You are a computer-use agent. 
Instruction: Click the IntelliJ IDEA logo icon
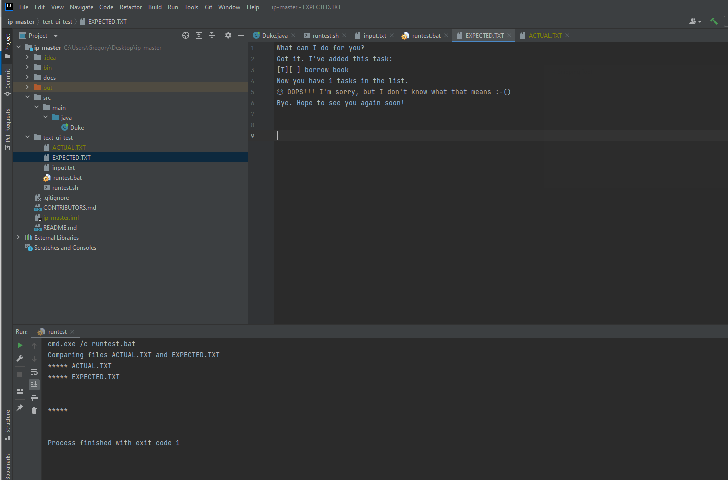coord(9,7)
